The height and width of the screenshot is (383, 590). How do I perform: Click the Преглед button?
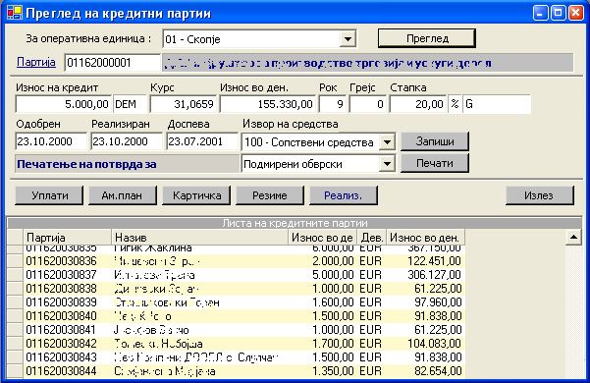click(427, 38)
